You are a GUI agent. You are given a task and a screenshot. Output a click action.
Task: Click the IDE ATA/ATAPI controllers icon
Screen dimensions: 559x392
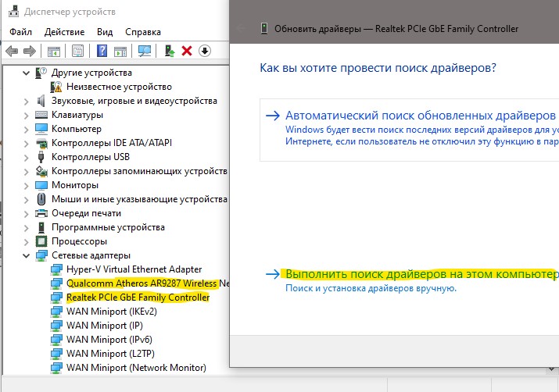[41, 143]
